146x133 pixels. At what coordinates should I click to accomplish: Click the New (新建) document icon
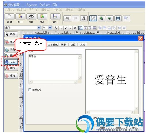tap(10, 16)
